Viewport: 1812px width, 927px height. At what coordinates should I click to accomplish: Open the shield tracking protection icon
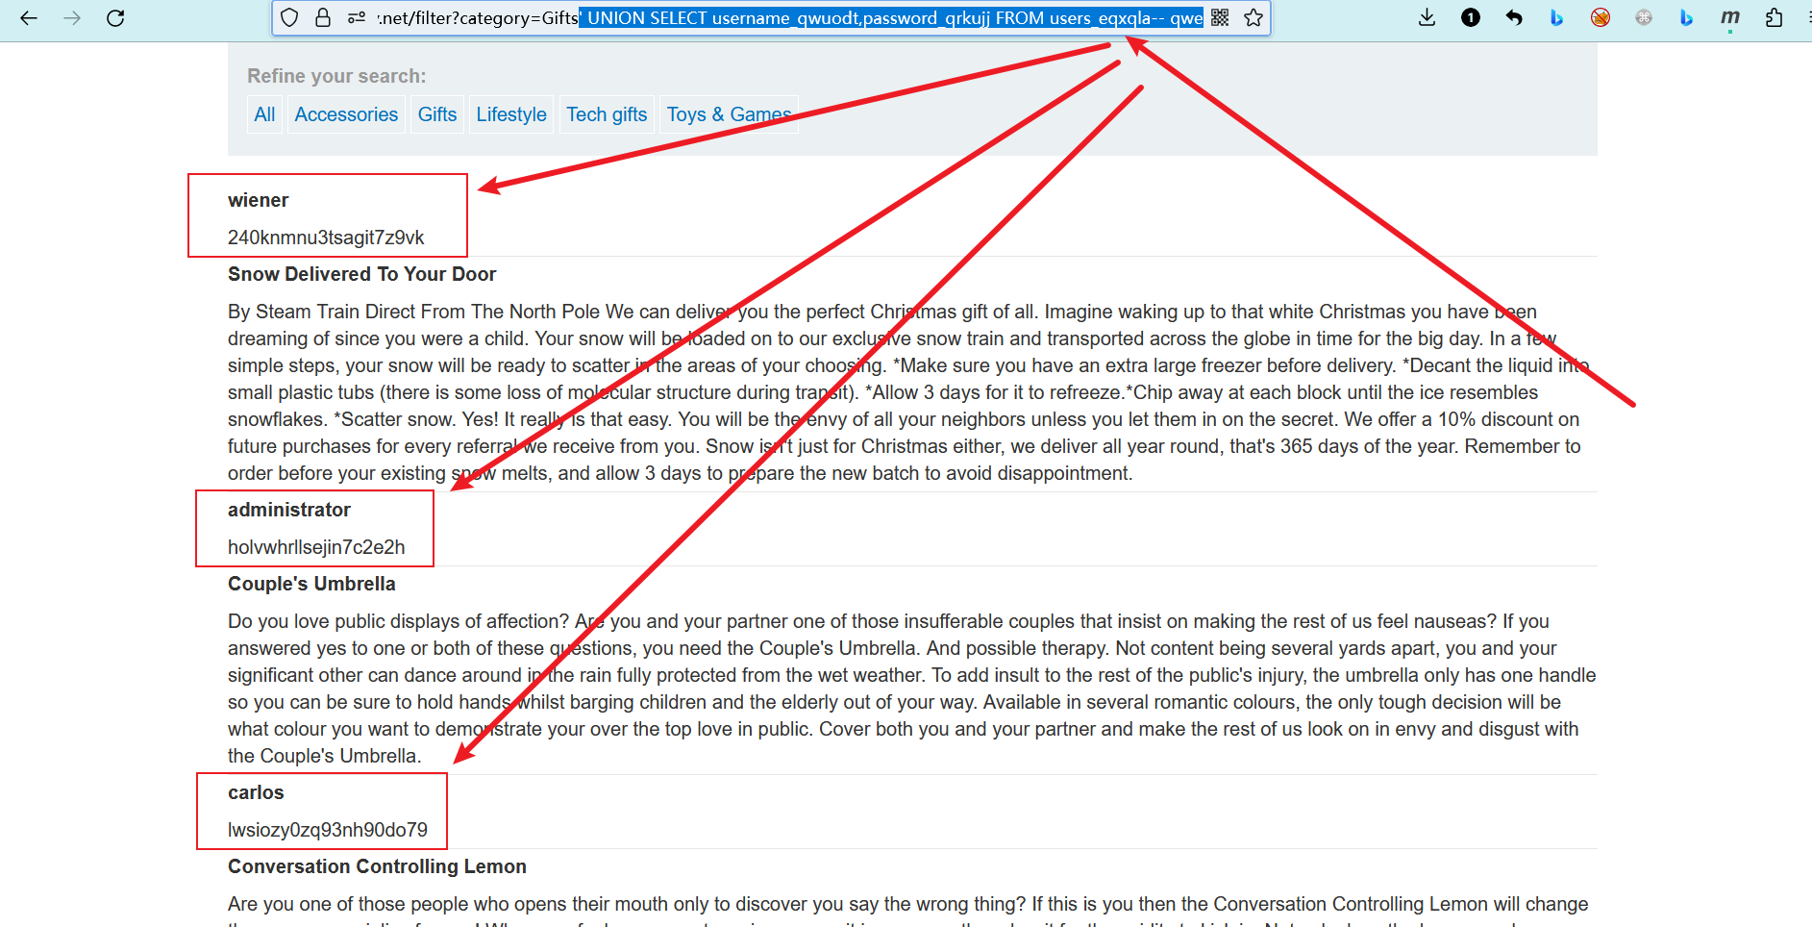pyautogui.click(x=289, y=17)
